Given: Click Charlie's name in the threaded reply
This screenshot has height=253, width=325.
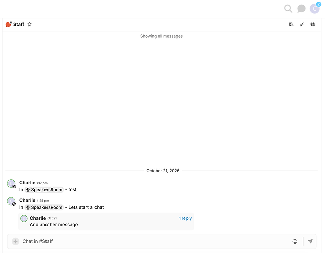Looking at the screenshot, I should [x=38, y=218].
